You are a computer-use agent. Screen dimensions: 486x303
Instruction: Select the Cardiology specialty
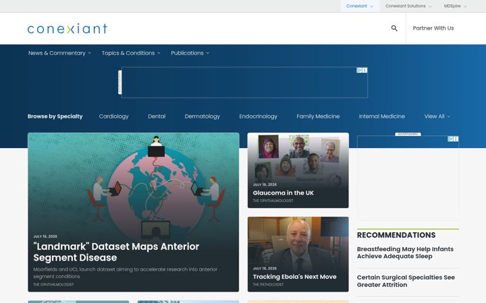pyautogui.click(x=113, y=116)
